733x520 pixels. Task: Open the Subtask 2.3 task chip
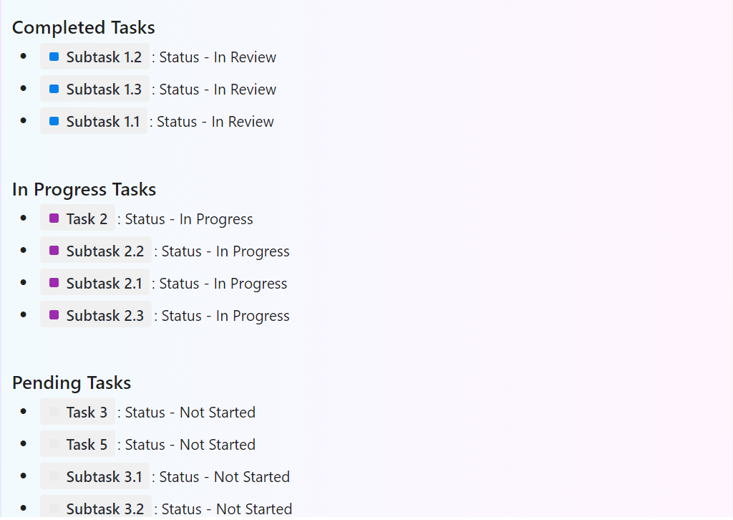(96, 314)
